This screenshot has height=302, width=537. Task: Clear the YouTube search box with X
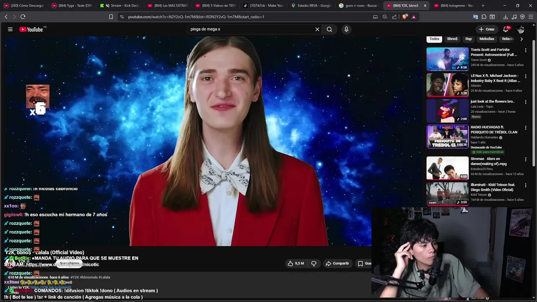317,29
